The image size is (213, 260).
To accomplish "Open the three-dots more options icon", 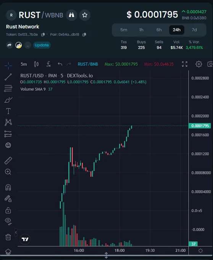I will click(x=27, y=45).
